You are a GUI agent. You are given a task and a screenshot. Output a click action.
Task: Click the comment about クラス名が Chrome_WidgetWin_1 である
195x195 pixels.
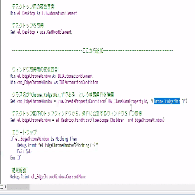pyautogui.click(x=62, y=95)
